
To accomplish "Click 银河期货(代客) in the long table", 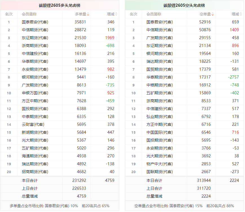I will 35,77.
